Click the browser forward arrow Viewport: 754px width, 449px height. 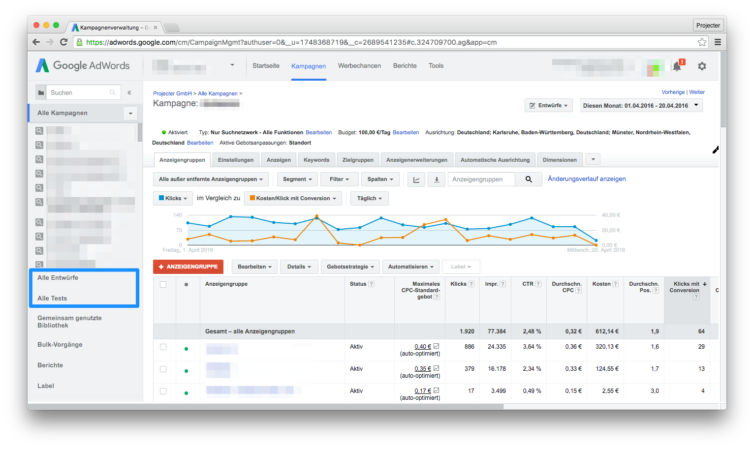coord(50,42)
